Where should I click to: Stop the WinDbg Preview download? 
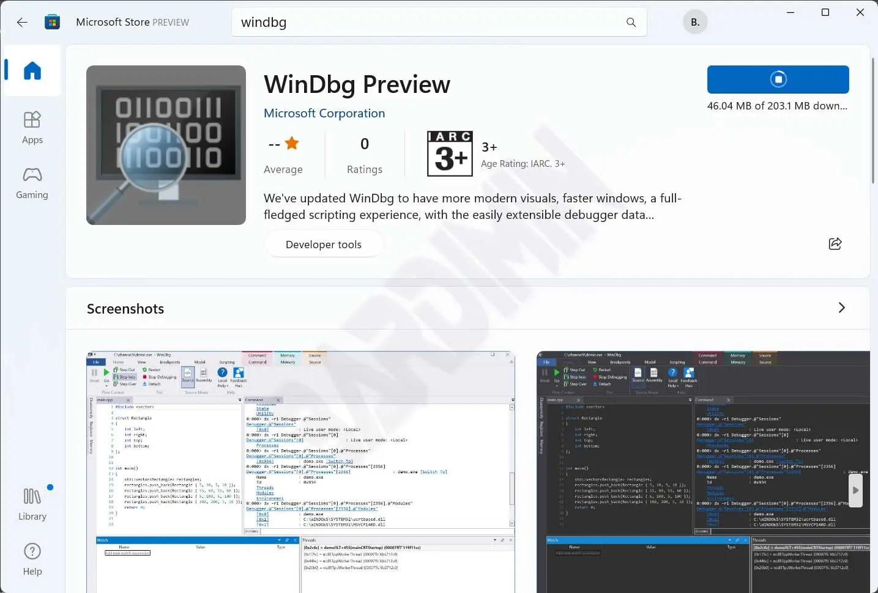click(x=778, y=79)
